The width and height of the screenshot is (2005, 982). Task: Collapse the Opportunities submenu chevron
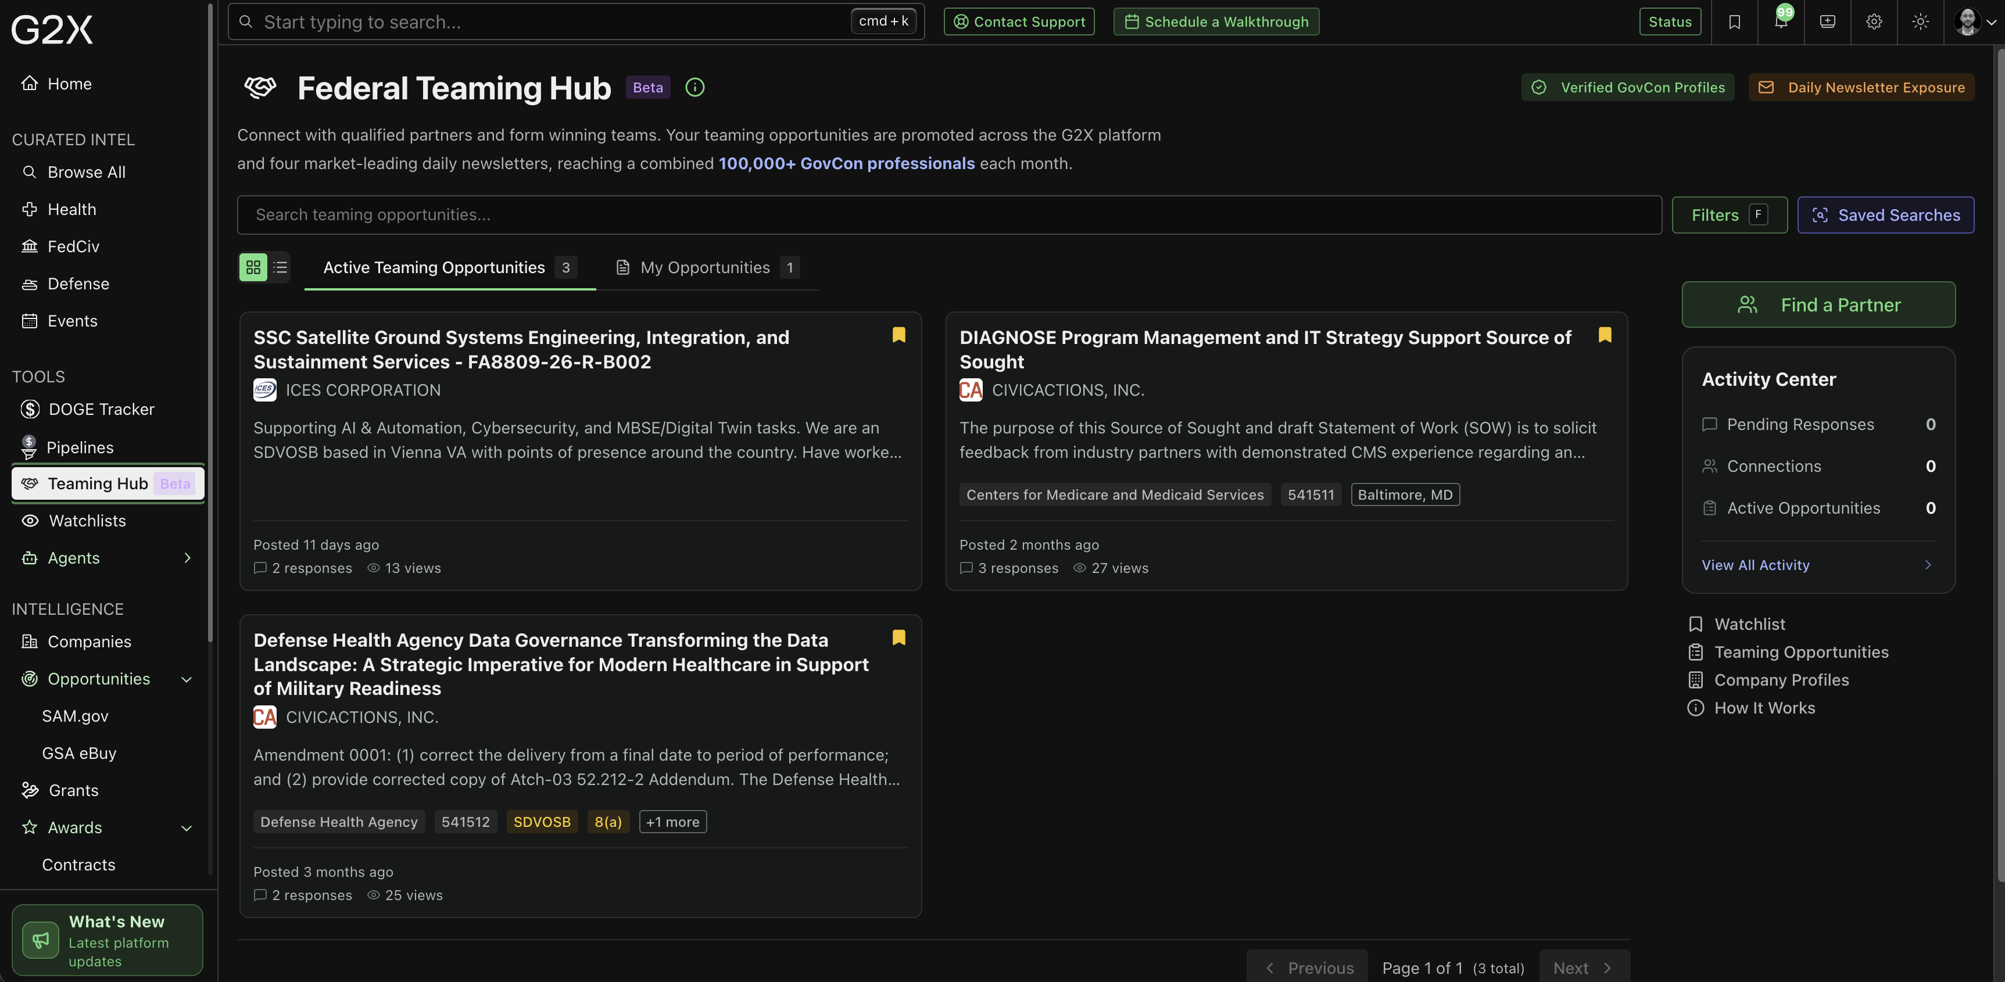(x=187, y=679)
